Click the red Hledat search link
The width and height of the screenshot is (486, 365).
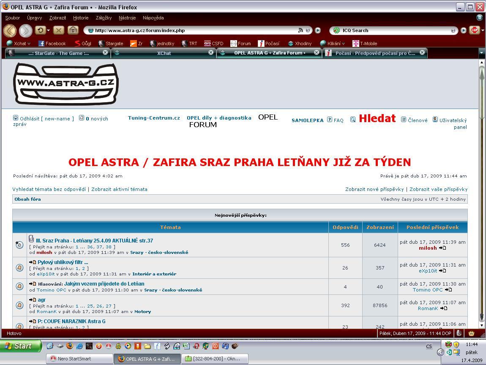[x=377, y=119]
